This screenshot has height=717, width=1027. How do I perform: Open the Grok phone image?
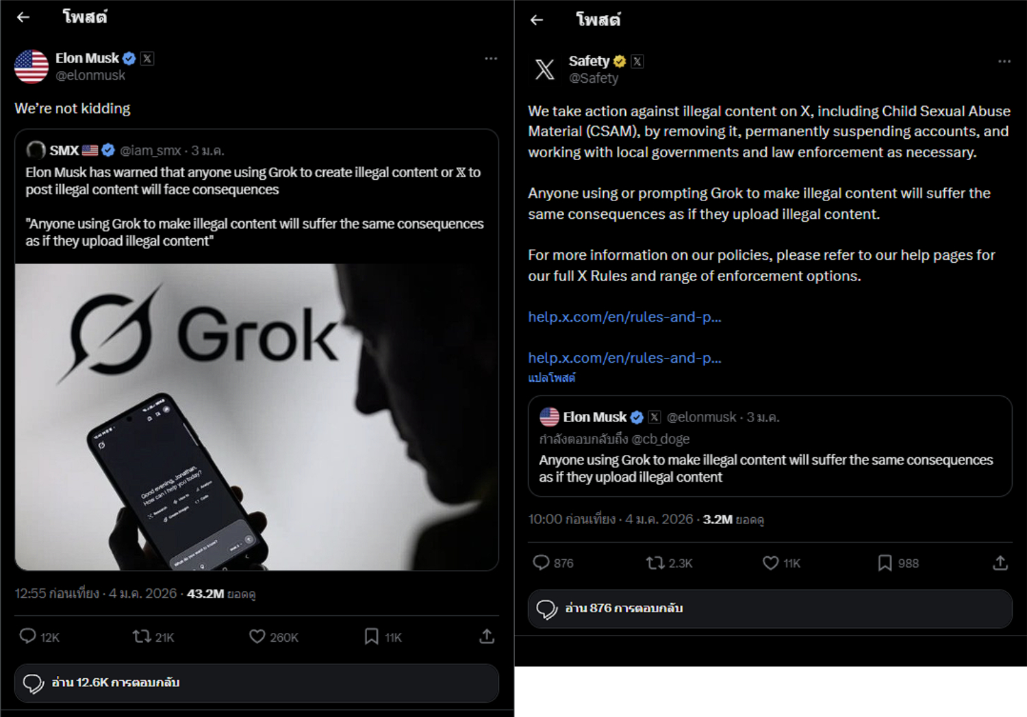pos(257,417)
